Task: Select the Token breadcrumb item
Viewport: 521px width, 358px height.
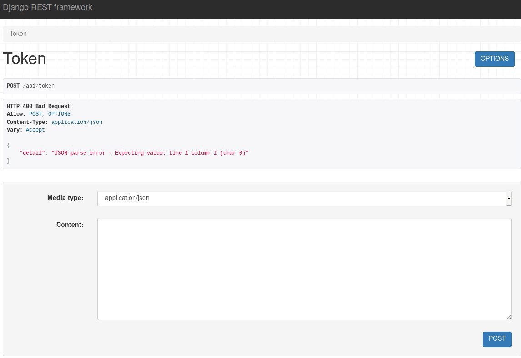Action: 18,34
